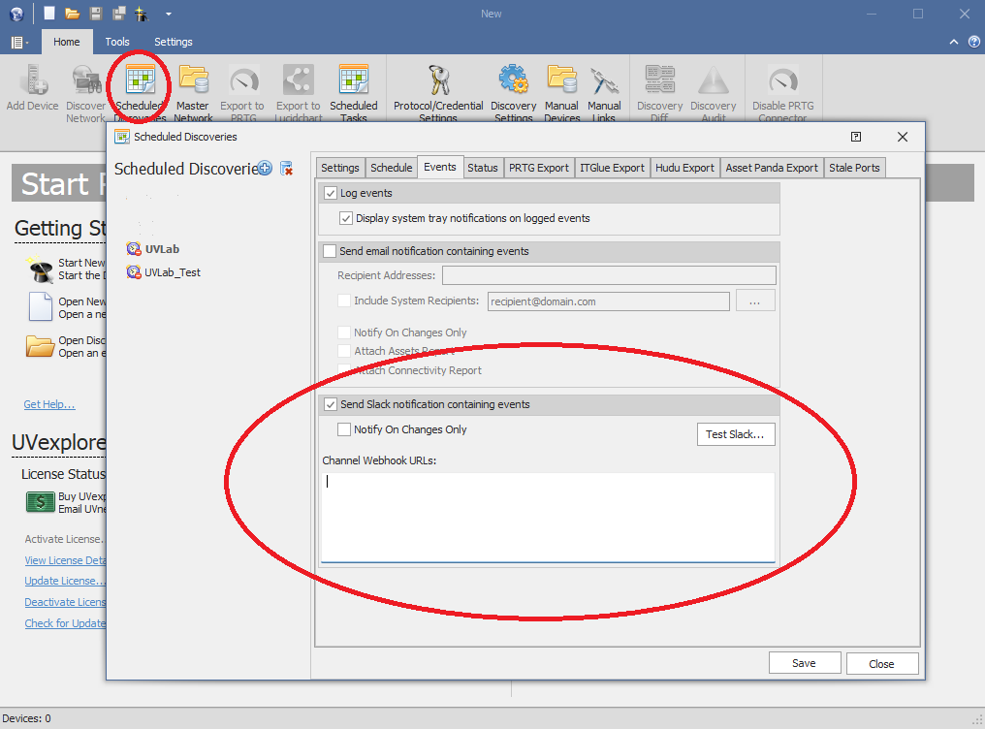Image resolution: width=985 pixels, height=729 pixels.
Task: Open the Hudu Export tab
Action: pyautogui.click(x=684, y=168)
